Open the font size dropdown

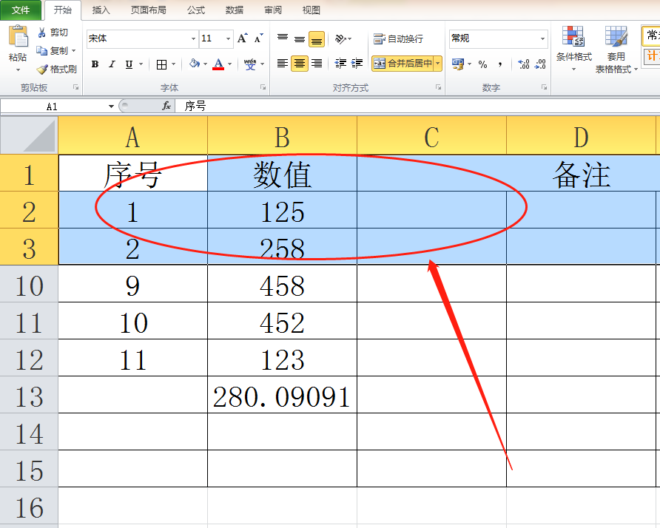coord(228,38)
